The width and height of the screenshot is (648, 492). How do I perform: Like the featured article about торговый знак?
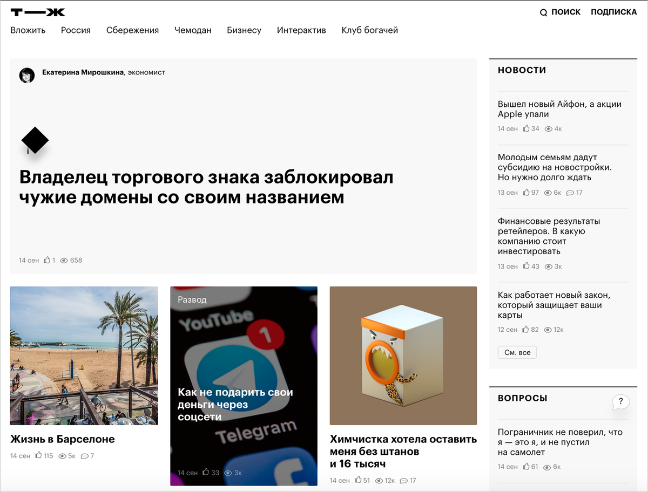pos(47,260)
